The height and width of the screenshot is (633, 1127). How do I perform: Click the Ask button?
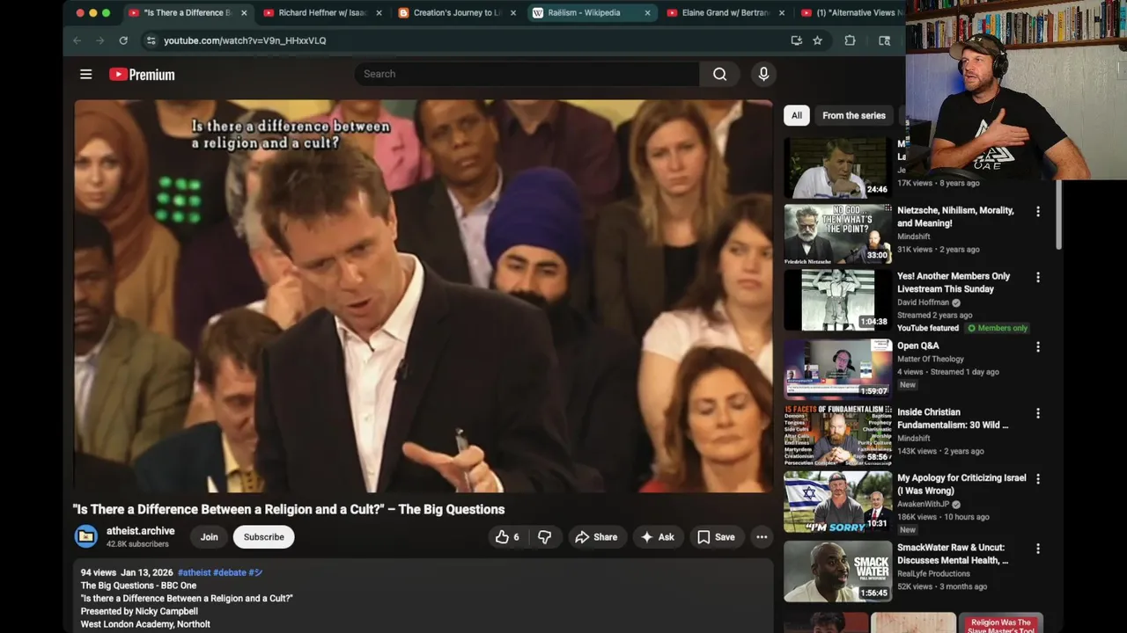click(657, 537)
